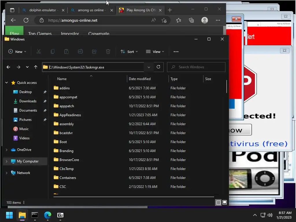The width and height of the screenshot is (296, 222).
Task: Collapse the Quick access tree
Action: 7,82
